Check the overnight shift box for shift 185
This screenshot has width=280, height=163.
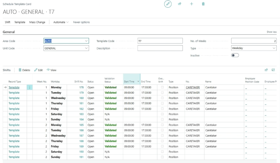[162, 125]
